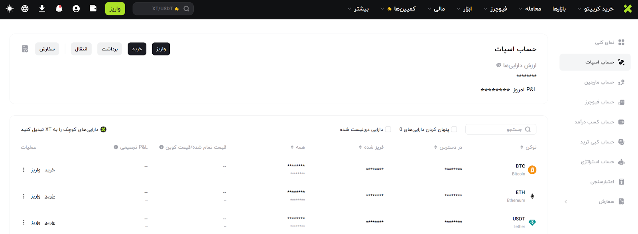Click the خرید link in ETH row
Image resolution: width=638 pixels, height=234 pixels.
(50, 197)
